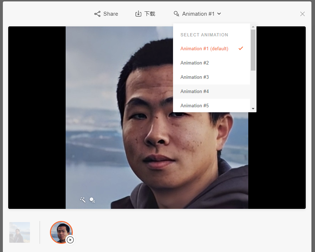The image size is (315, 252).
Task: Collapse the Animation #1 dropdown chevron
Action: (219, 14)
